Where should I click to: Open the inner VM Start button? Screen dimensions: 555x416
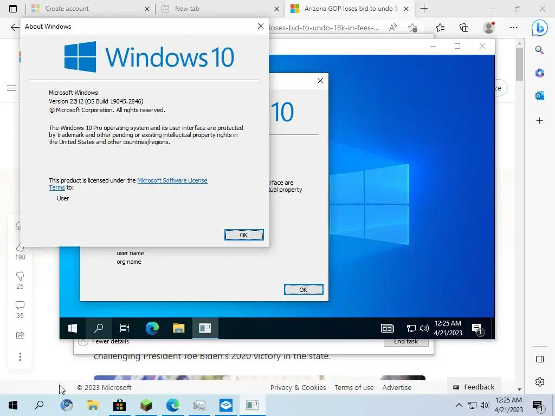[73, 328]
